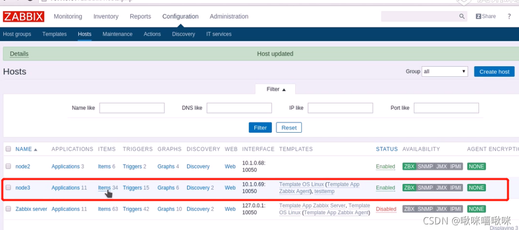
Task: Switch to the IT services submenu
Action: 219,34
